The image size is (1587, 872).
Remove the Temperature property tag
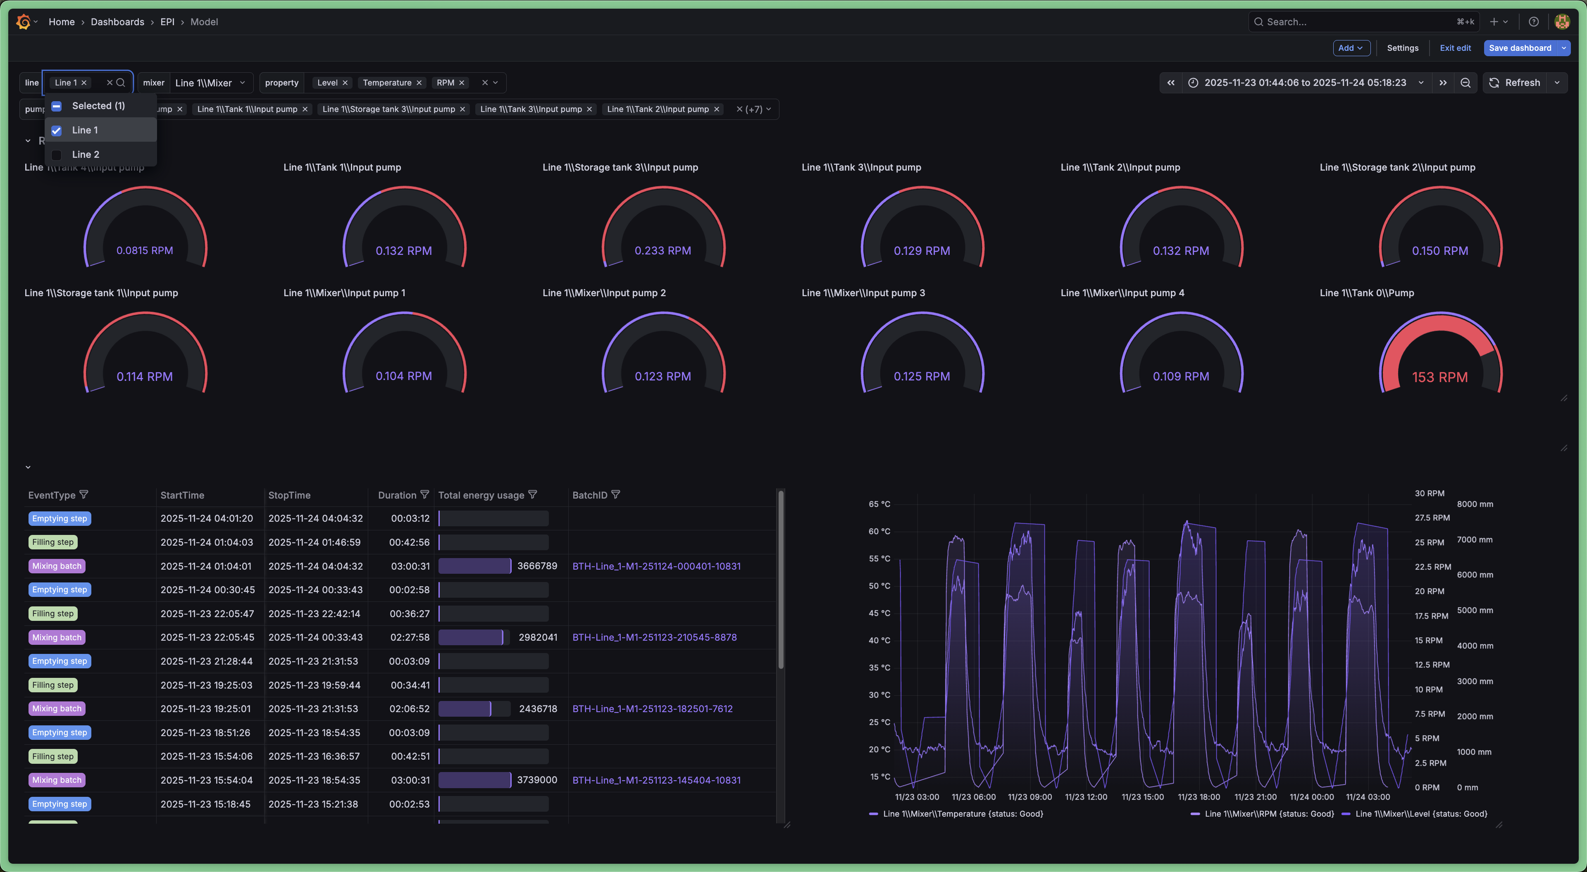pyautogui.click(x=419, y=83)
